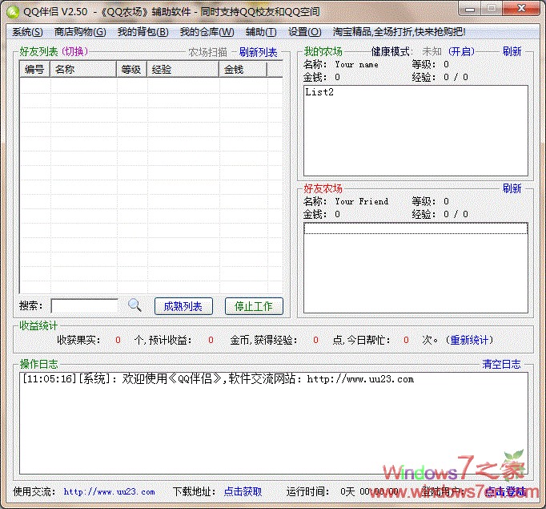
Task: Click the magnifying glass search icon
Action: [x=134, y=305]
